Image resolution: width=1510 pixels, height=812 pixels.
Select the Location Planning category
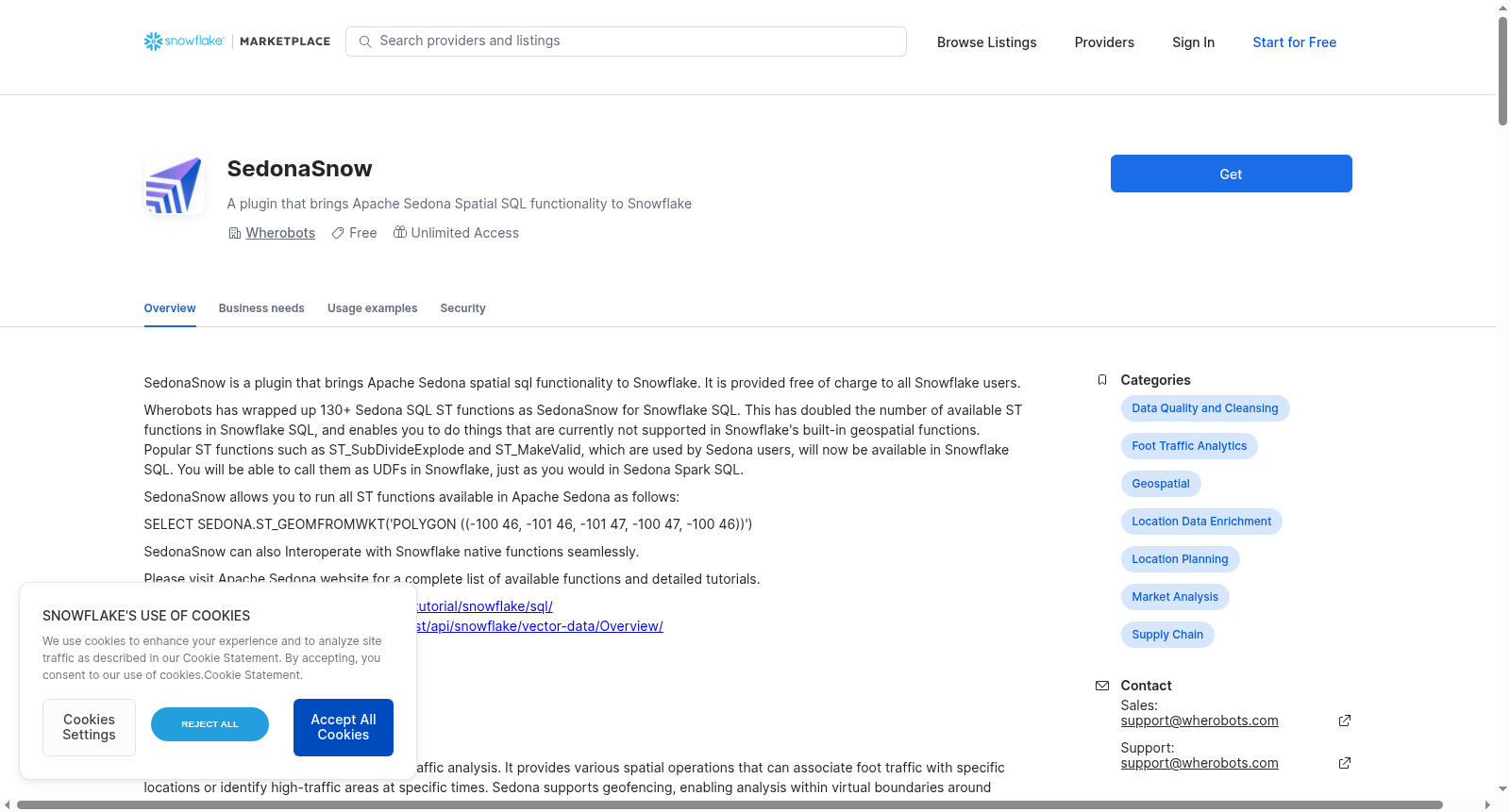point(1180,559)
